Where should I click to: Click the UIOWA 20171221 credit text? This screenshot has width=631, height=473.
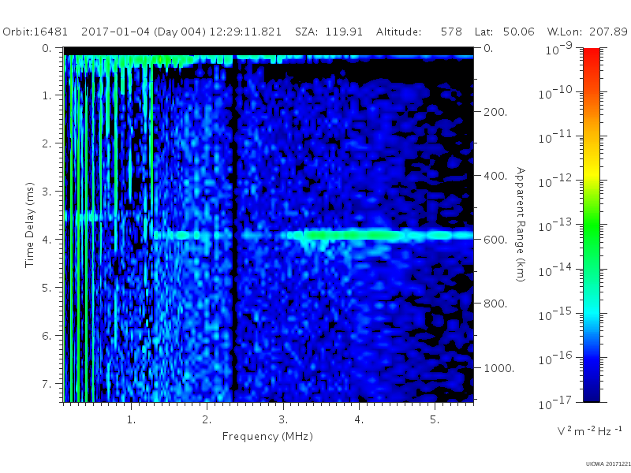(x=608, y=464)
